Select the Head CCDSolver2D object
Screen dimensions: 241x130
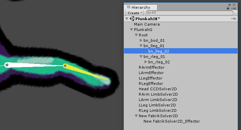(x=158, y=89)
